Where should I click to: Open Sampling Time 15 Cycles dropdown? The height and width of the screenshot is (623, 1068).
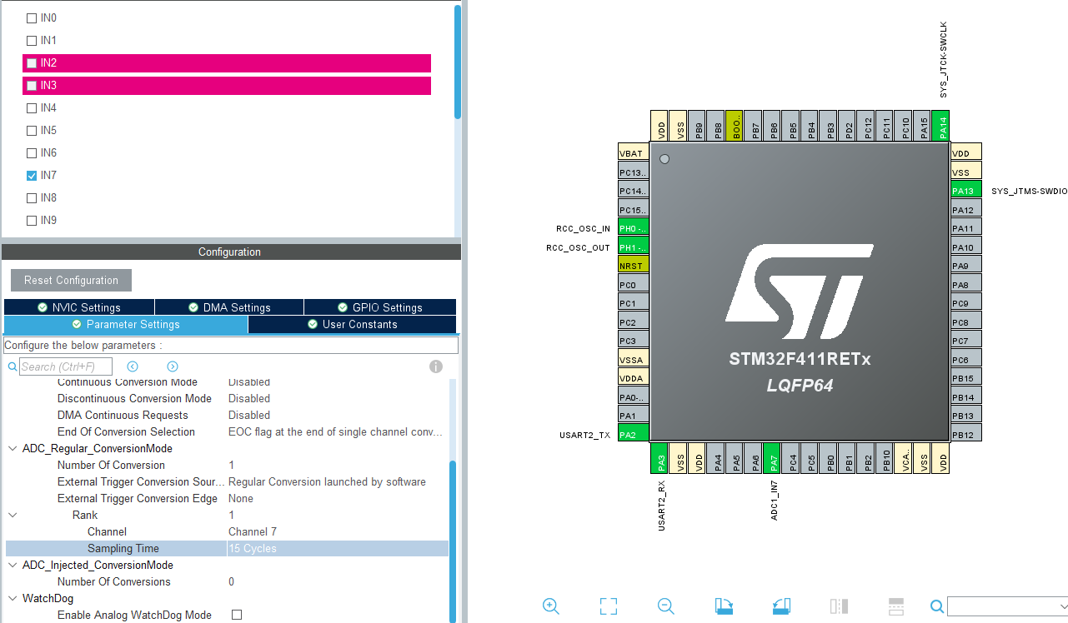coord(337,548)
